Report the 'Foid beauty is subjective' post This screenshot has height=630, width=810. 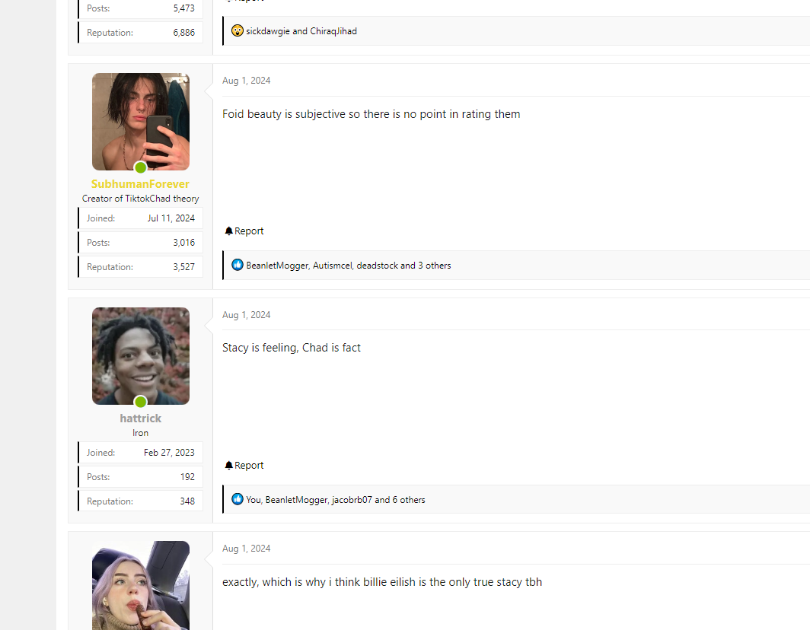pos(248,231)
